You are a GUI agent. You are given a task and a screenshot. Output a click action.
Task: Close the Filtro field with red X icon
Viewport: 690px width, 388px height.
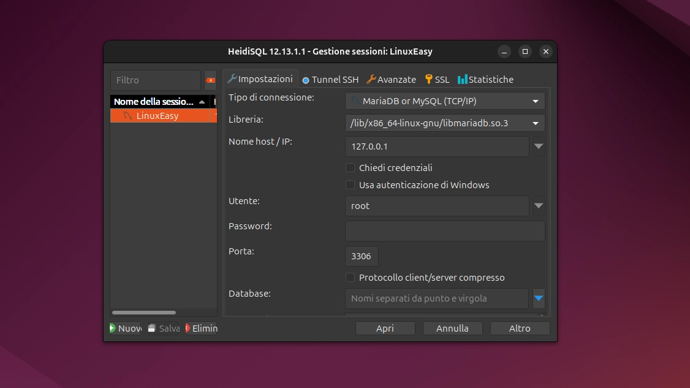tap(210, 80)
